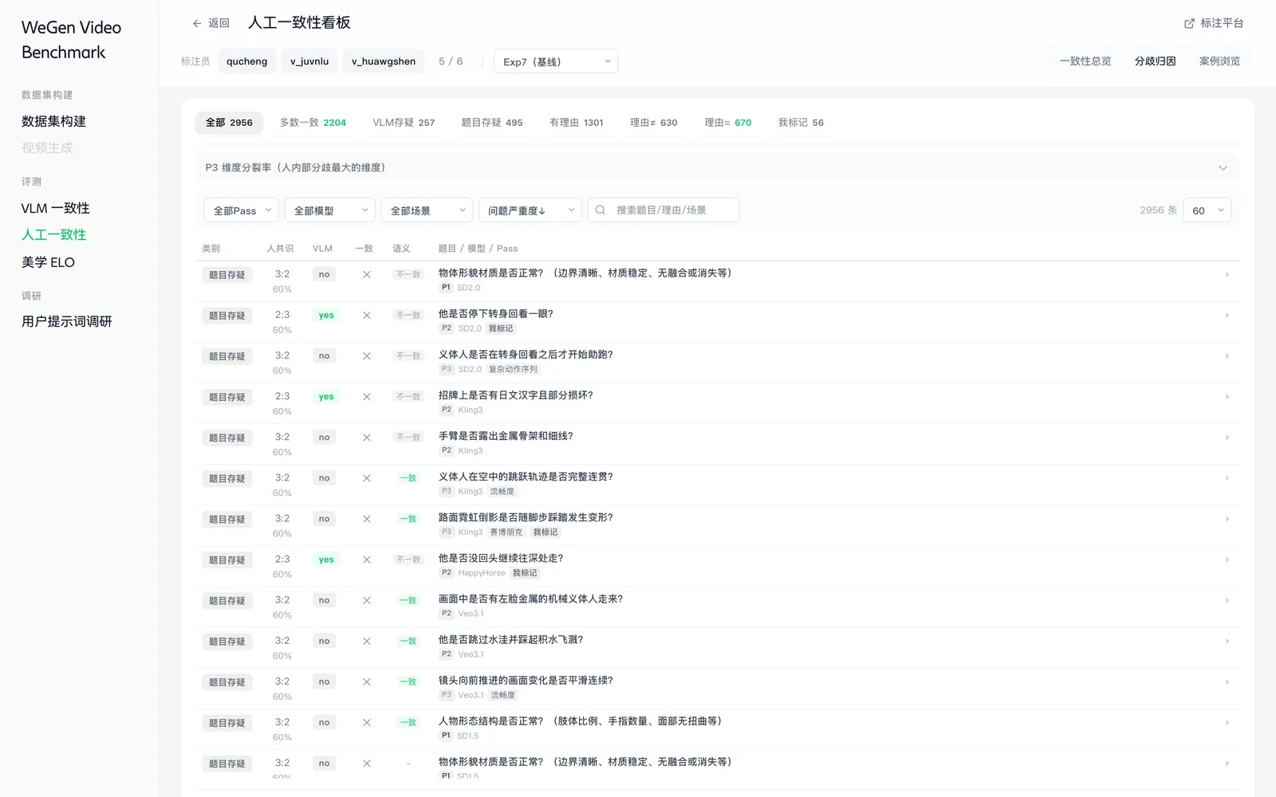Open row chevron for 招牌上是否有日文汉字且部分损坏
This screenshot has width=1276, height=797.
pyautogui.click(x=1227, y=396)
